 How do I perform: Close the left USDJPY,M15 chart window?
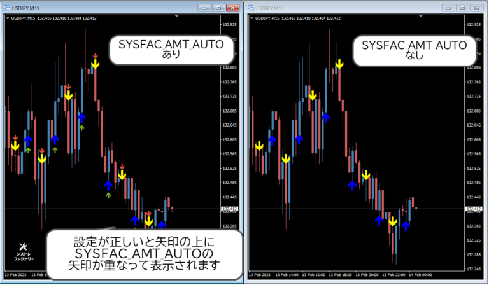[x=233, y=7]
